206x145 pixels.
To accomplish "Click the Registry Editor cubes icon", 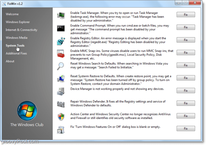I will point(61,41).
